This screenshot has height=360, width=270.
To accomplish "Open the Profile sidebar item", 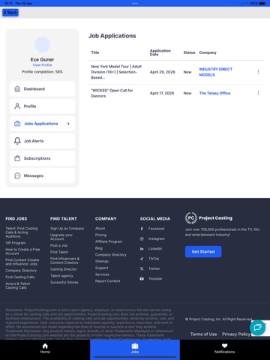I will click(x=42, y=106).
